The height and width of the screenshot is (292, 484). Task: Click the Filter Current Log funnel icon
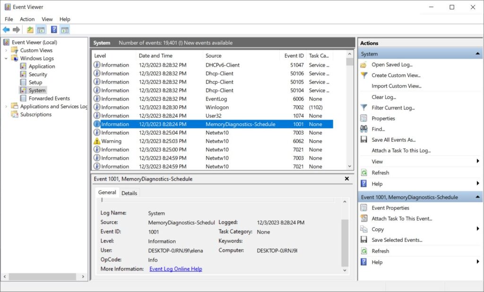[364, 108]
